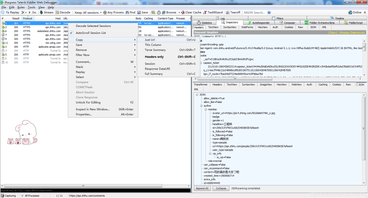Screen dimensions: 368x198
Task: Click the Tearoff toolbar button
Action: 233,12
